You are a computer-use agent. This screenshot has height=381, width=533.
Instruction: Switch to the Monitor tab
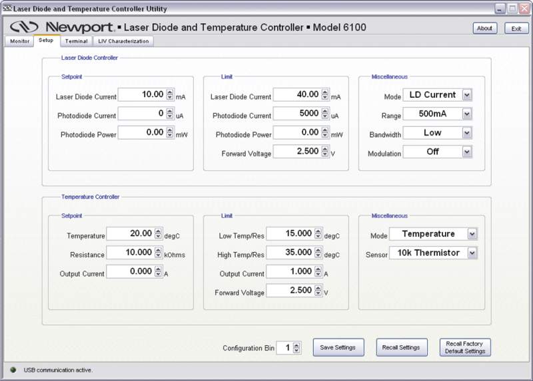pos(19,41)
